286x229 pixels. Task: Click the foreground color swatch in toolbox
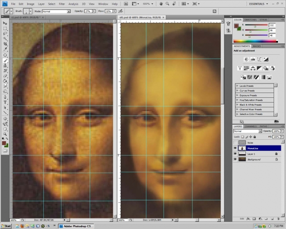[x=4, y=143]
